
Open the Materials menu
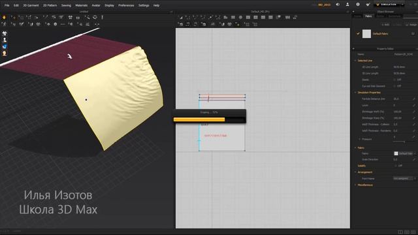click(81, 5)
